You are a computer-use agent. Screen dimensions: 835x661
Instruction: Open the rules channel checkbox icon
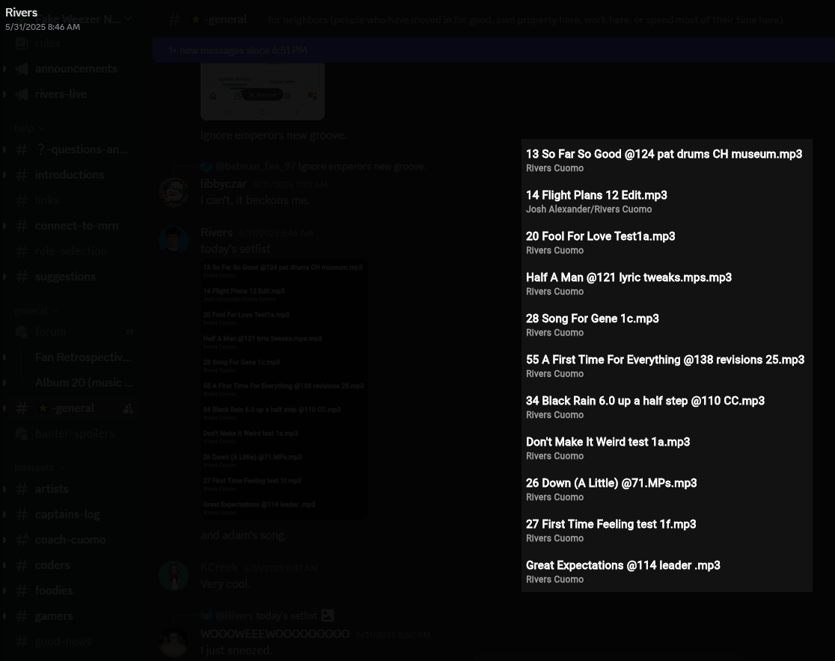coord(22,43)
